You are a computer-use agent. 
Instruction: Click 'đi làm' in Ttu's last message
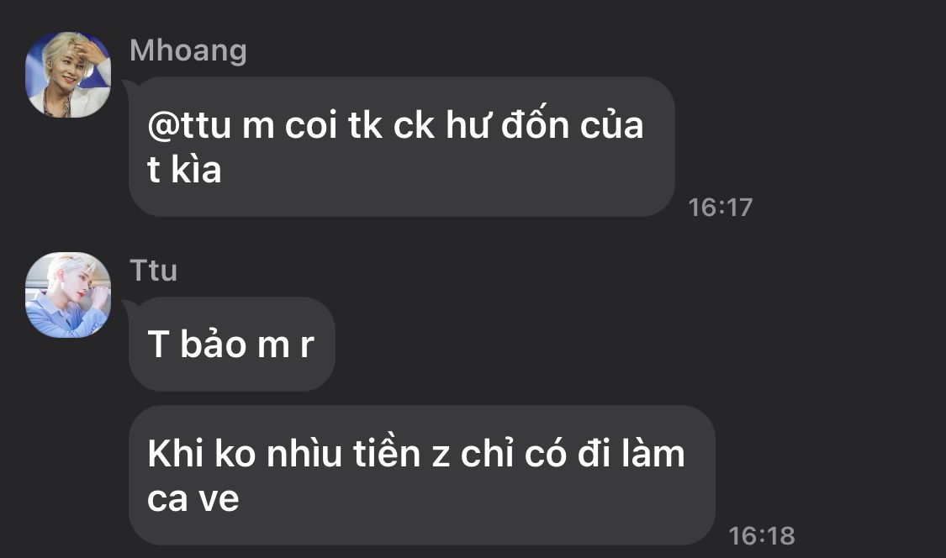point(632,454)
